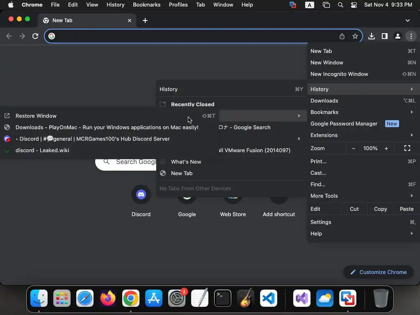The image size is (420, 315).
Task: Click Spotlight search in menu bar
Action: click(x=340, y=5)
